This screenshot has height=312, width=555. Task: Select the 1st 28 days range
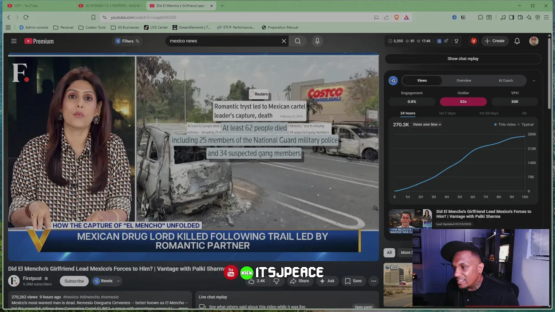[x=489, y=113]
